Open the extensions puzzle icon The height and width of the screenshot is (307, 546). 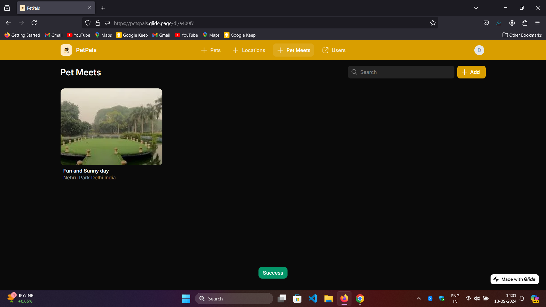pyautogui.click(x=525, y=23)
